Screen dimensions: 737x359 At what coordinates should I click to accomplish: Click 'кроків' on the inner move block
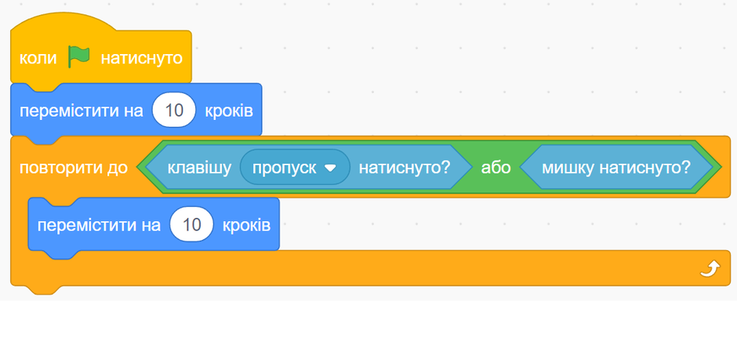[x=247, y=226]
